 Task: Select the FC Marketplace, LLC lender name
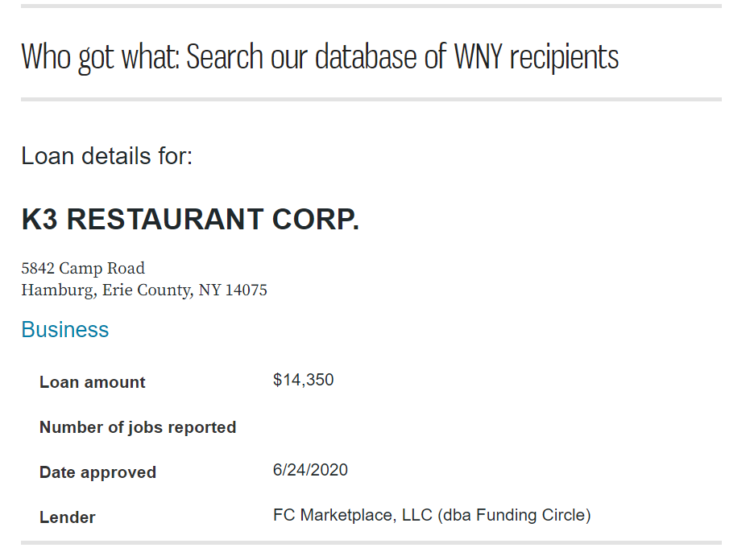point(353,515)
